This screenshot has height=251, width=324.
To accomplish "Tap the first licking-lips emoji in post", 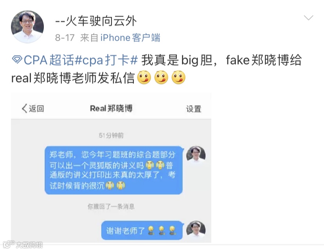I will coord(144,77).
